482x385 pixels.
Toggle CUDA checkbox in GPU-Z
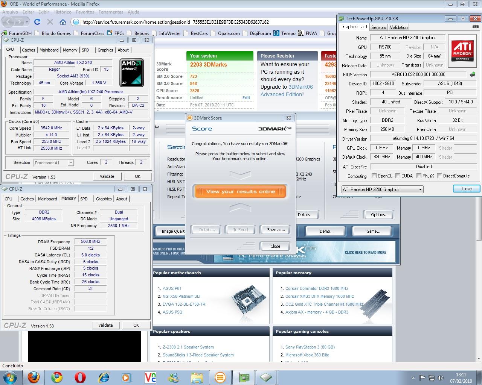(398, 176)
